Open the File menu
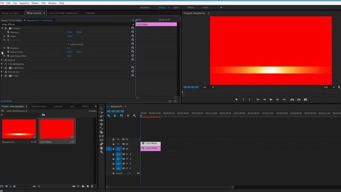The width and height of the screenshot is (341, 192). pos(2,3)
